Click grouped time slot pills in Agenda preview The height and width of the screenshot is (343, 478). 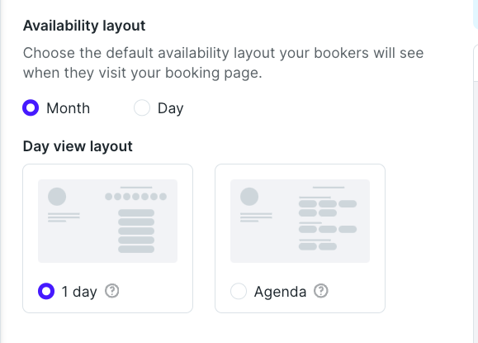pos(328,225)
